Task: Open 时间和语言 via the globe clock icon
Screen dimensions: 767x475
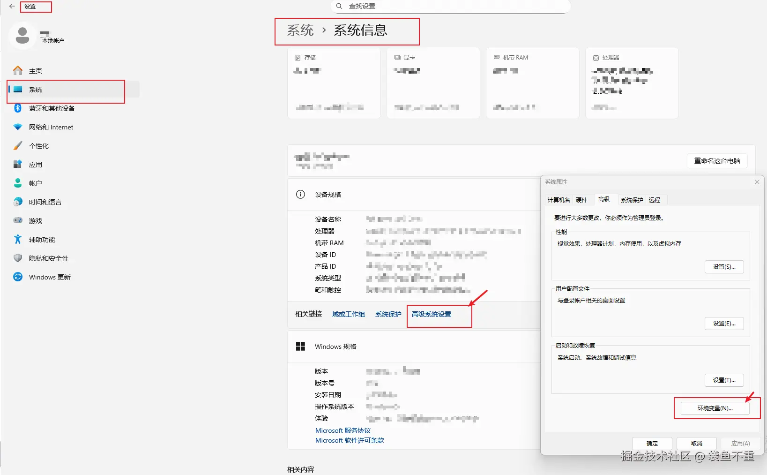Action: pyautogui.click(x=18, y=202)
